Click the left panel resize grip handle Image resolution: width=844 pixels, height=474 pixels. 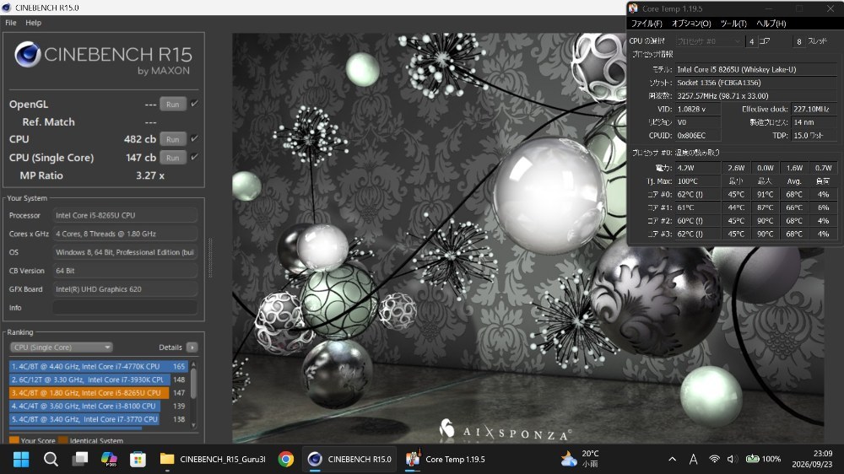(x=210, y=258)
